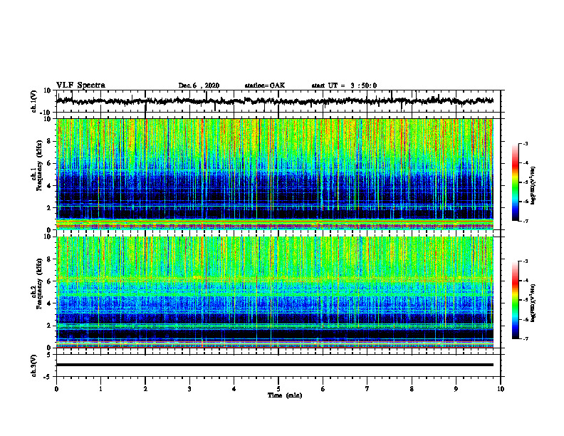
Task: Click the "-5" label on ch.3(V) axis
Action: (48, 377)
